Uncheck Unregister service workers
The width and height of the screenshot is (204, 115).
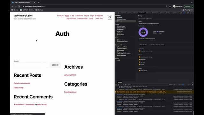click(x=139, y=51)
